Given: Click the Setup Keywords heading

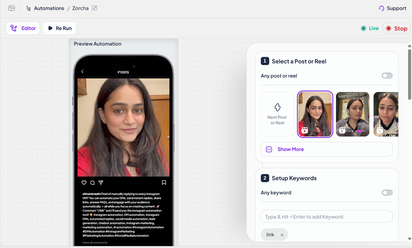Looking at the screenshot, I should point(294,178).
